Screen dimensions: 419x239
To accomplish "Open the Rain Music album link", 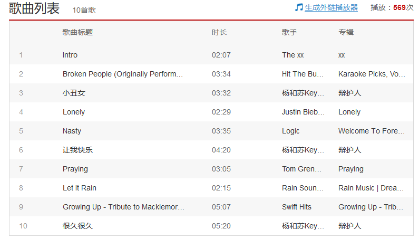I will coord(372,188).
